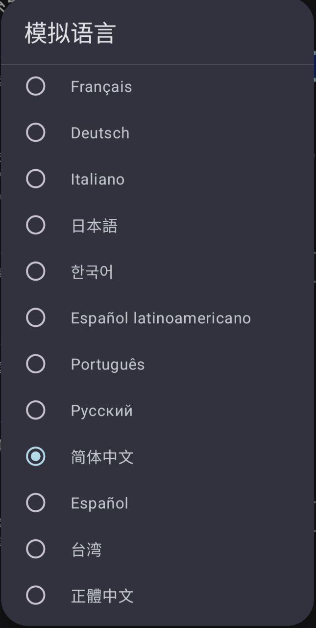Click the 简体中文 text label

click(x=102, y=457)
